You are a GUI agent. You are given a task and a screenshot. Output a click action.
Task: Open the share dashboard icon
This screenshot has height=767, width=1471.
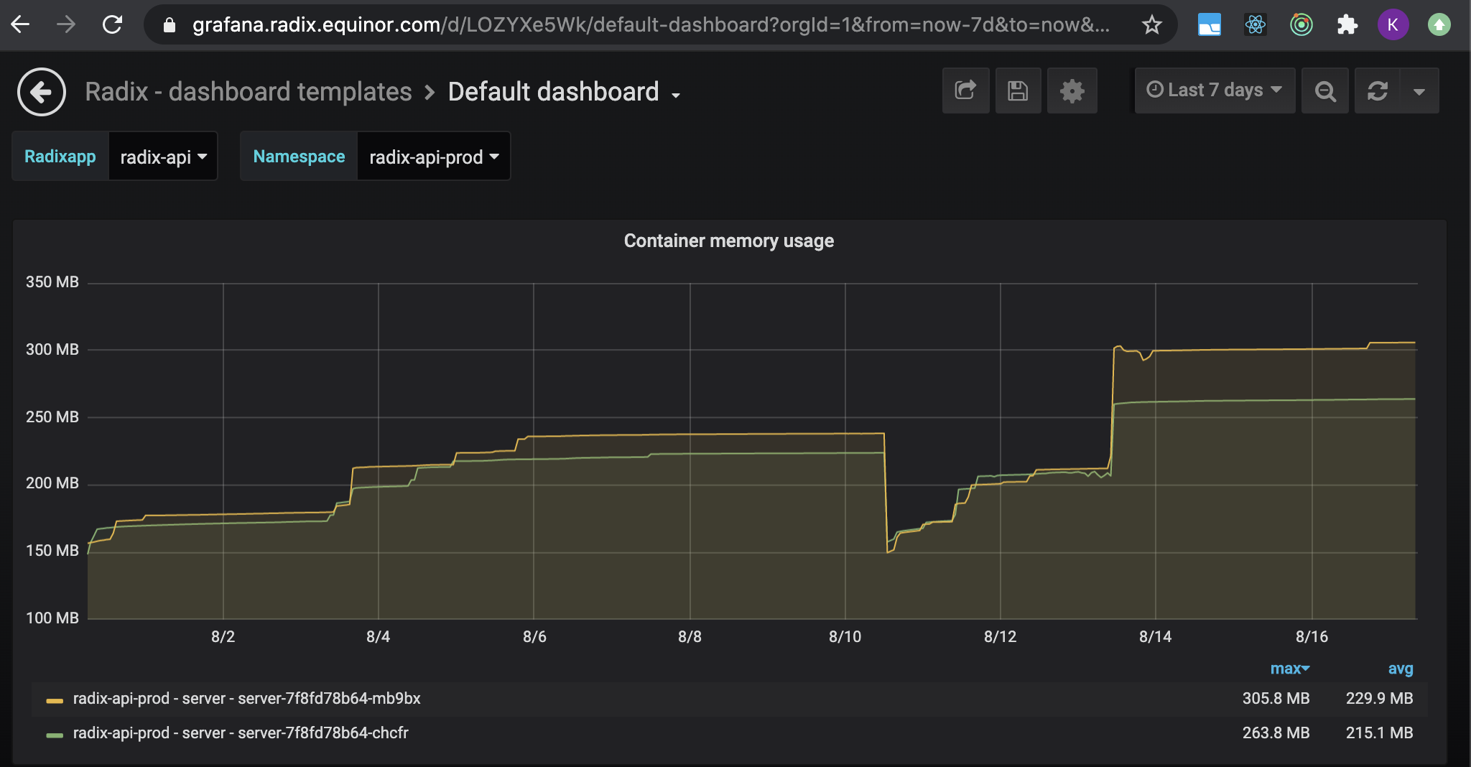pyautogui.click(x=965, y=90)
